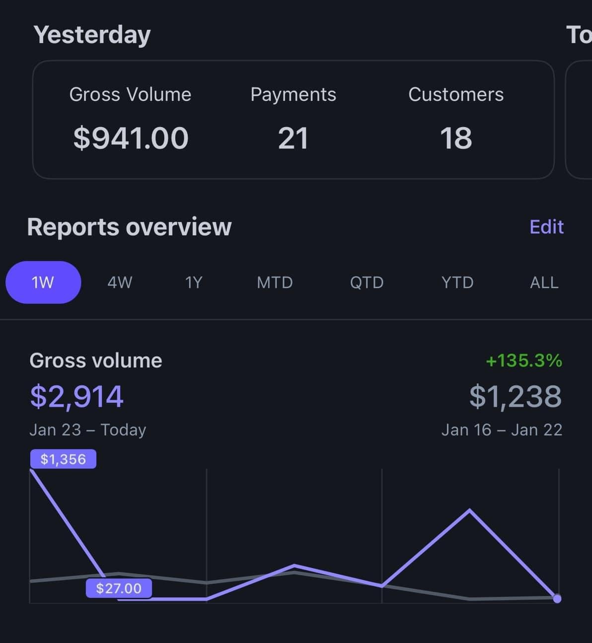The height and width of the screenshot is (643, 592).
Task: Tap the $27.00 chart data label
Action: coord(119,588)
